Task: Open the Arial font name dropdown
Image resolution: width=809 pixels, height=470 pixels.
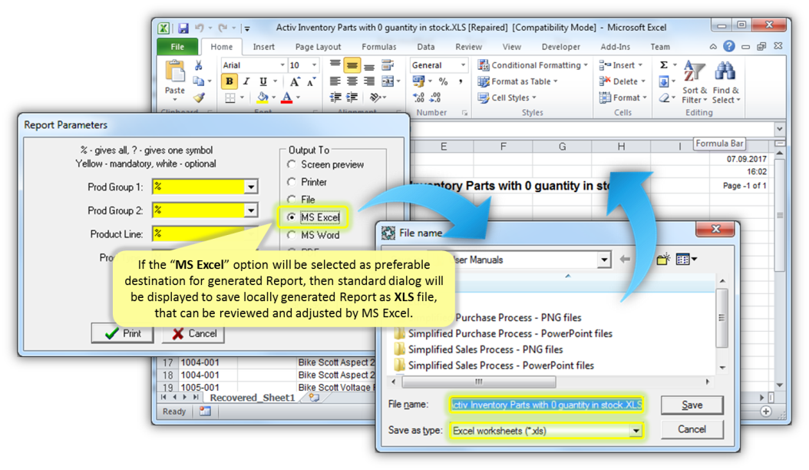Action: click(282, 65)
